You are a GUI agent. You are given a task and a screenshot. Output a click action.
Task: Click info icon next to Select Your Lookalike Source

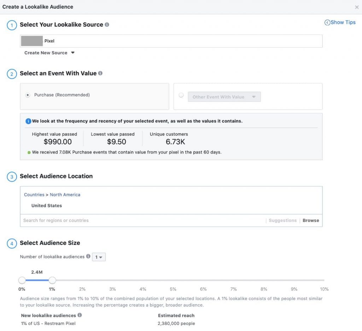tap(107, 25)
